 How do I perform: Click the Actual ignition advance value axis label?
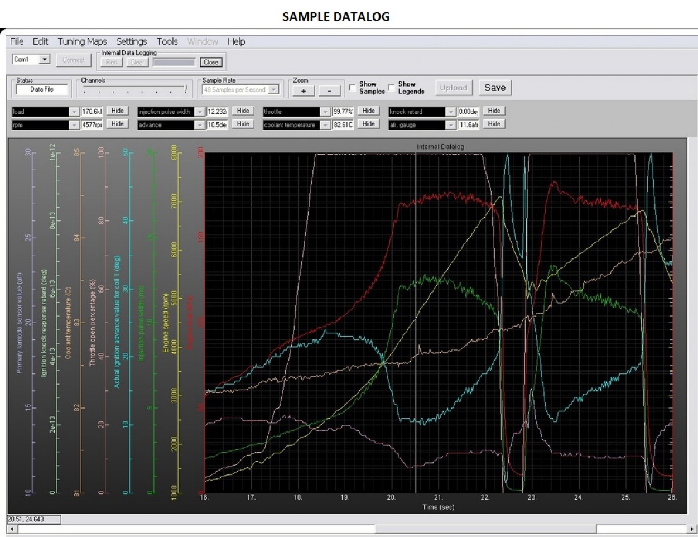(x=117, y=322)
